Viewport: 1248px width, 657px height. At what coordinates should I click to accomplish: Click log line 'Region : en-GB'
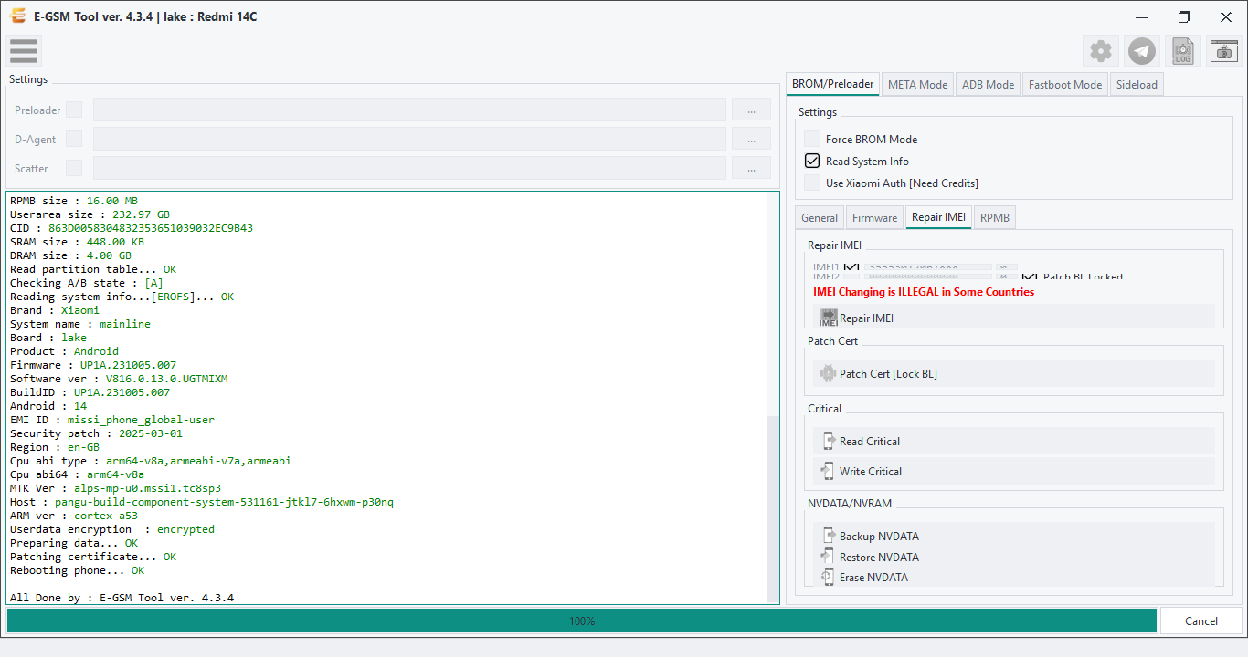pos(55,447)
